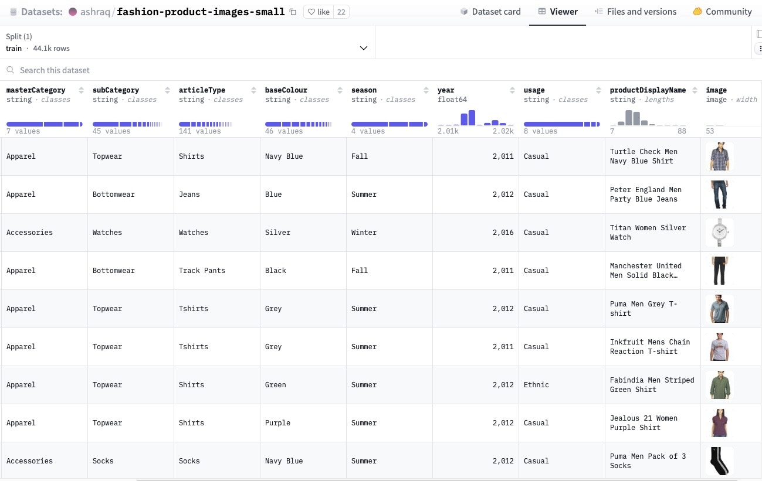Image resolution: width=762 pixels, height=481 pixels.
Task: Select the 'Bottomwear' cell in Jeans row
Action: [131, 195]
